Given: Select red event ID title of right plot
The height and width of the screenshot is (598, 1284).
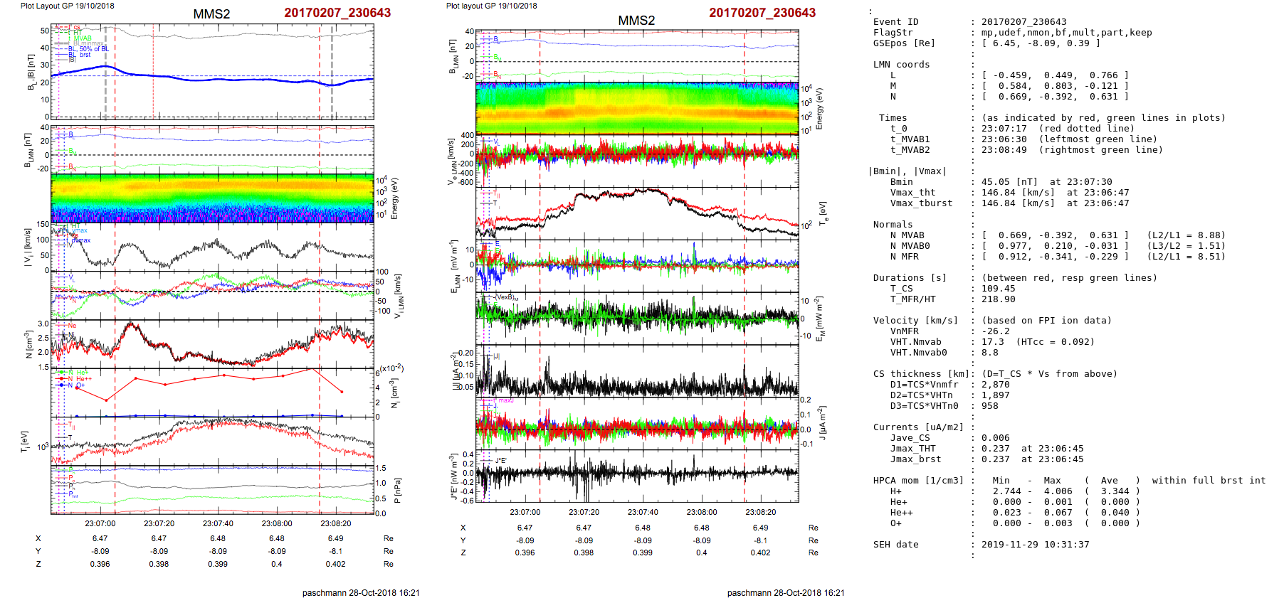Looking at the screenshot, I should 762,13.
